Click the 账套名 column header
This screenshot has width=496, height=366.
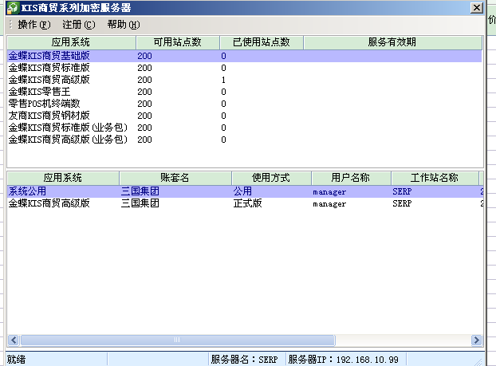[175, 178]
